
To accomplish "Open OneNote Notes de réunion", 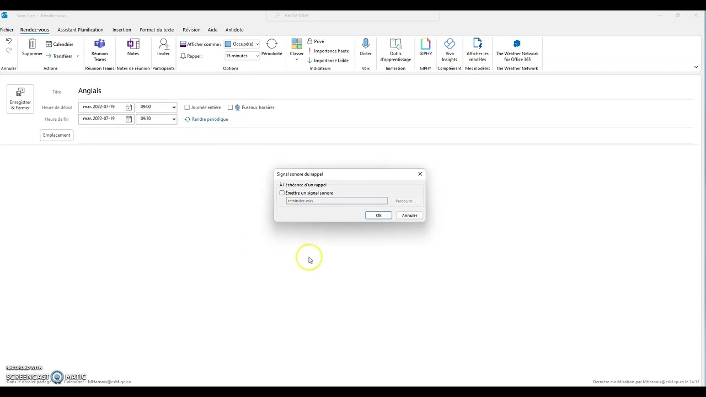I will tap(133, 47).
